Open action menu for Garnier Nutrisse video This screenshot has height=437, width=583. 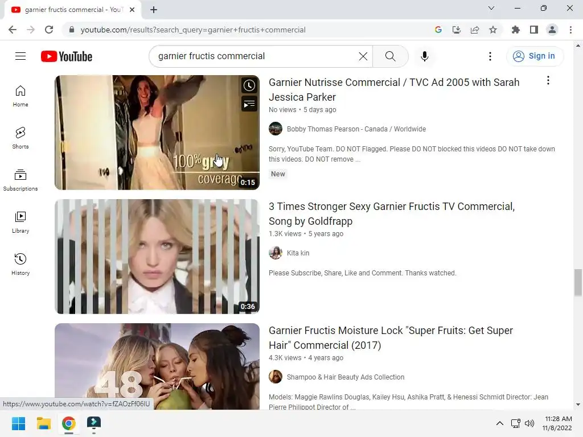(548, 81)
